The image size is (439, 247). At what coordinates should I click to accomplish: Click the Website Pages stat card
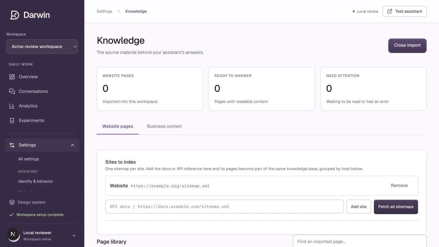pos(150,89)
